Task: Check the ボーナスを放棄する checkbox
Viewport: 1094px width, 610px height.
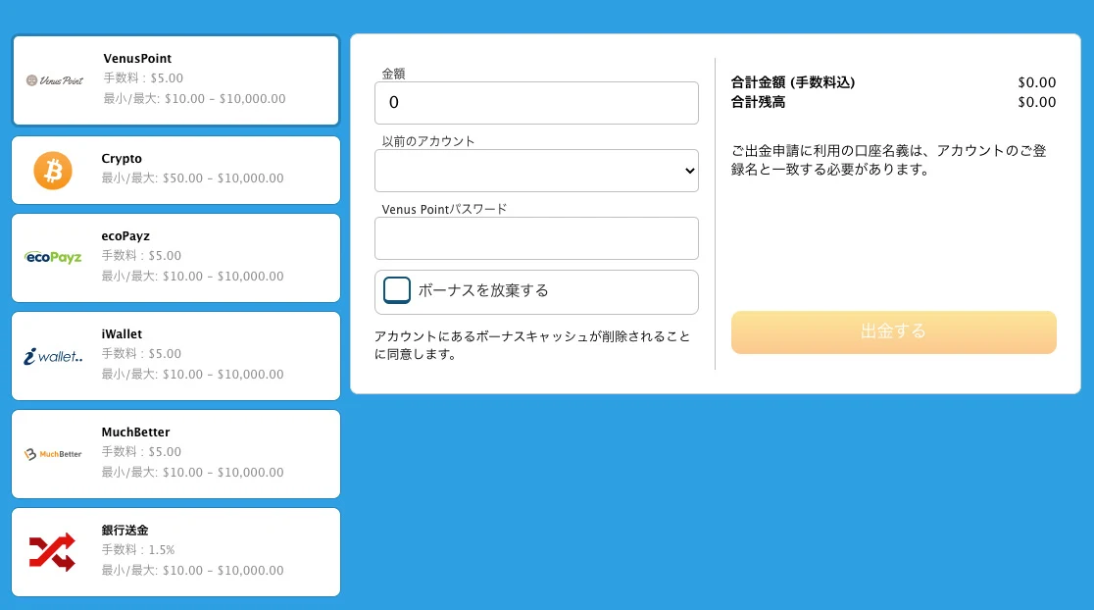Action: click(x=397, y=290)
